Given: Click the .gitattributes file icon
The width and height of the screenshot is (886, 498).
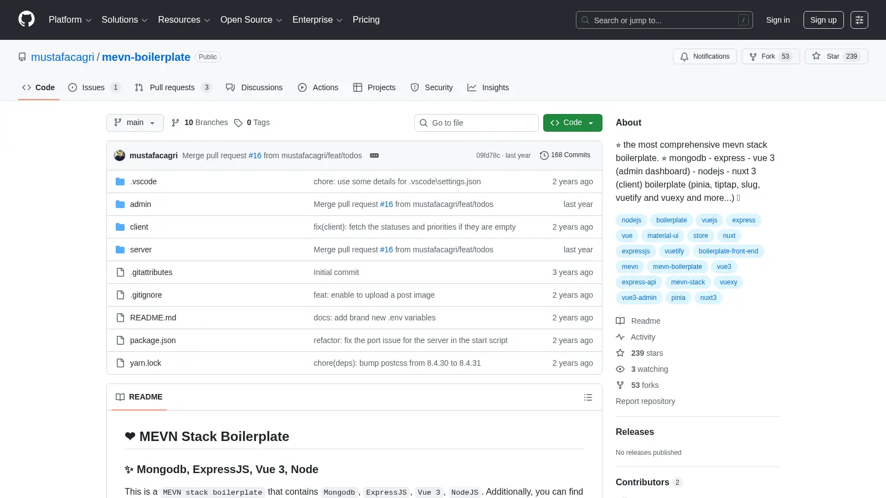Looking at the screenshot, I should [x=120, y=272].
